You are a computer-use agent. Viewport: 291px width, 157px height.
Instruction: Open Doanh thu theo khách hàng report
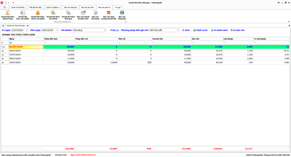(8, 15)
